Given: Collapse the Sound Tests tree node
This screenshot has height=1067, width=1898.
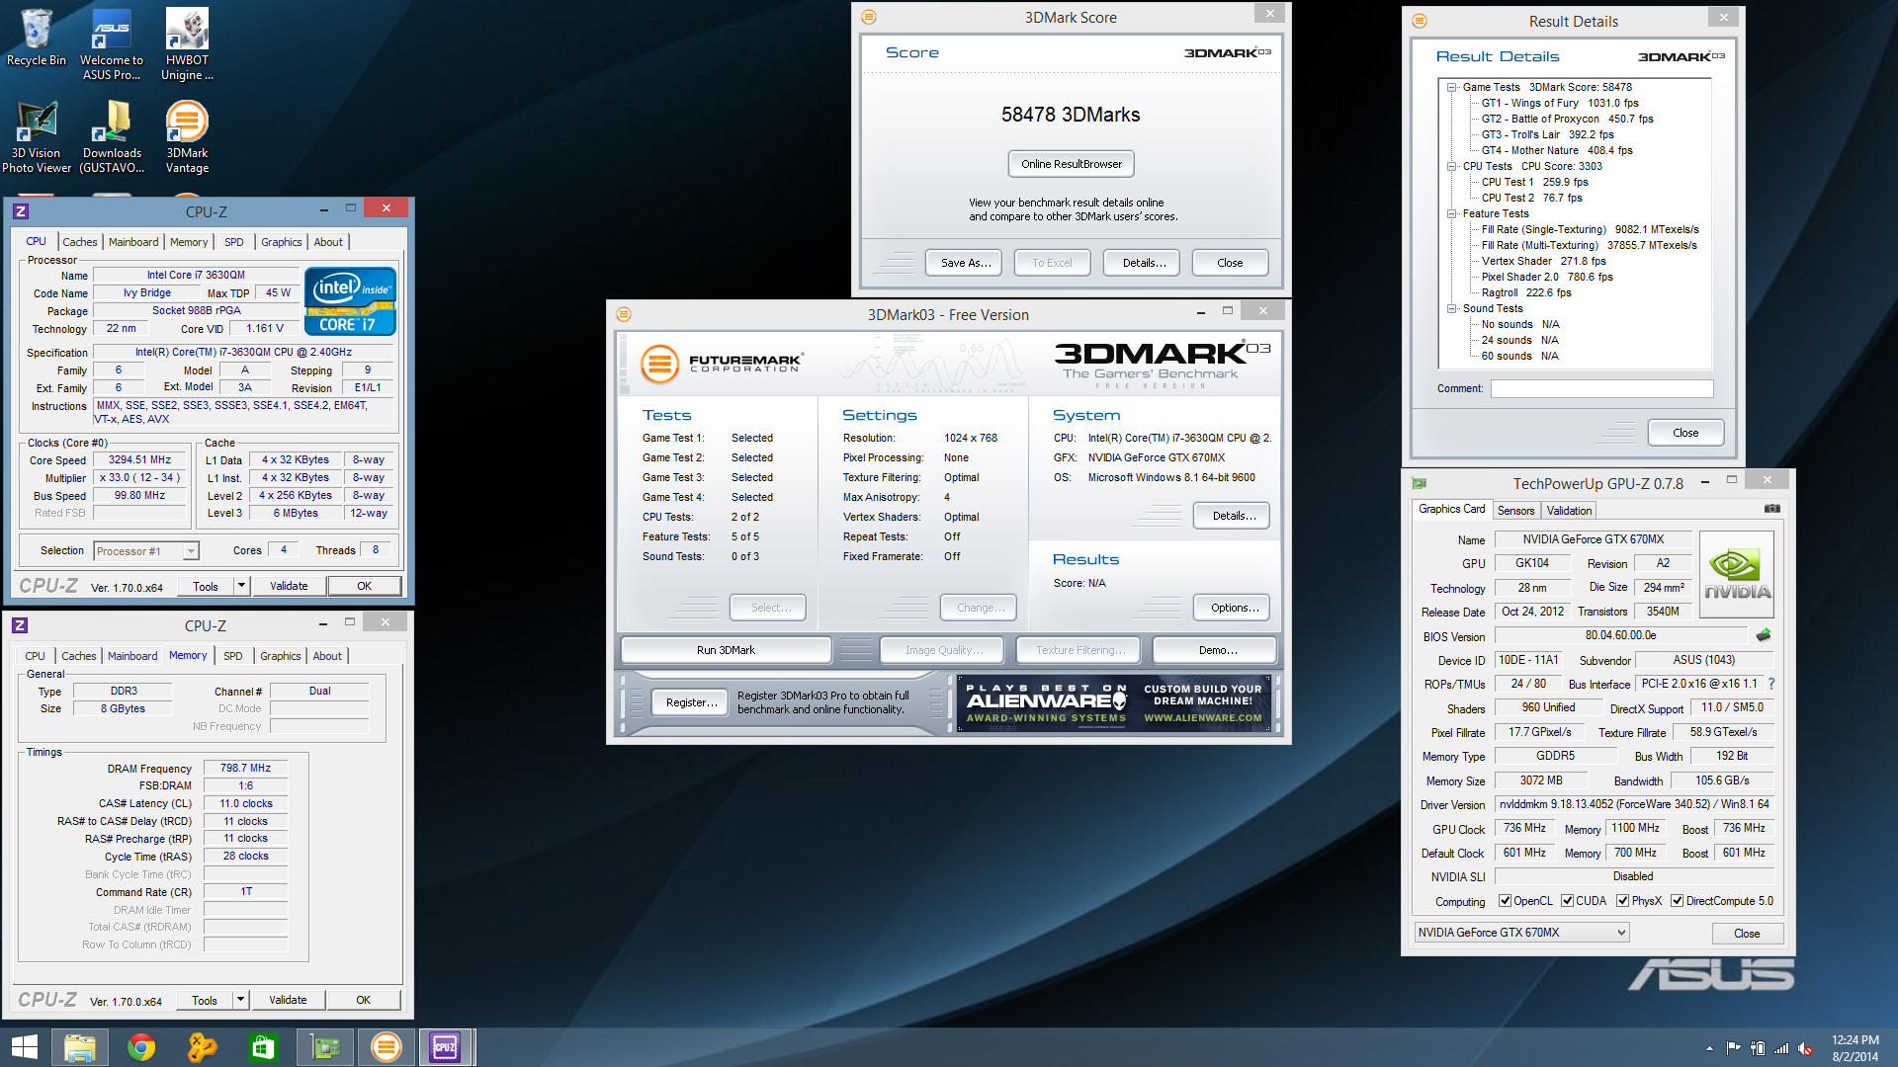Looking at the screenshot, I should point(1452,308).
